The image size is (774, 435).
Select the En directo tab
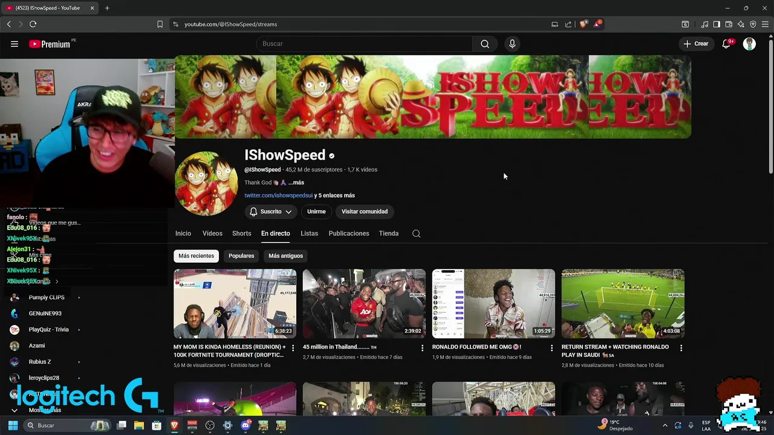tap(275, 233)
